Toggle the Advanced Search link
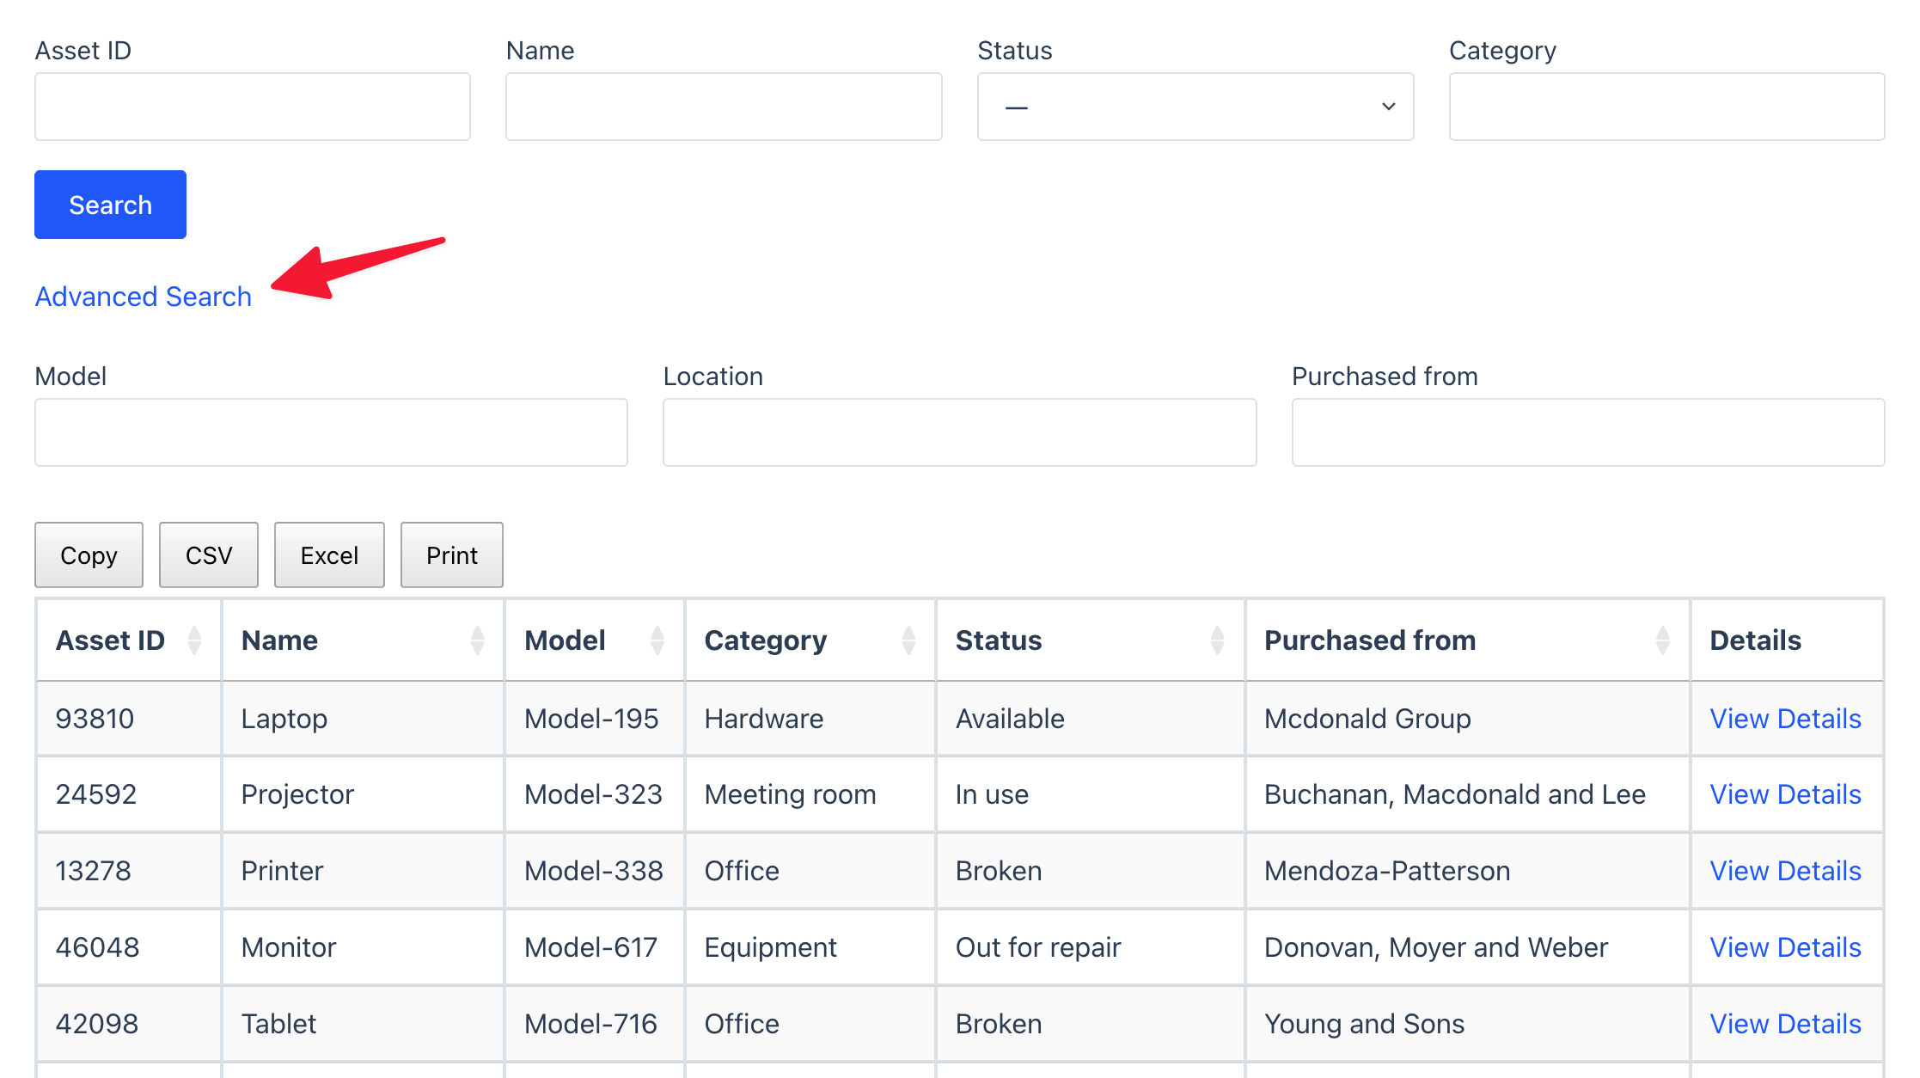Viewport: 1920px width, 1078px height. (x=144, y=297)
